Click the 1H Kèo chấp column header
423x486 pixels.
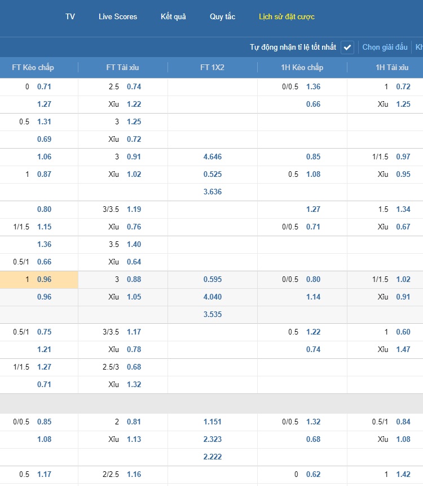[x=302, y=68]
